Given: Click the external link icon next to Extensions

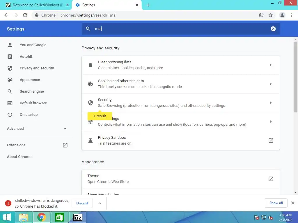Looking at the screenshot, I should [65, 145].
